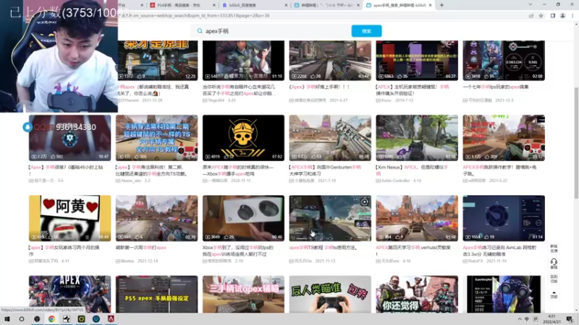Close the bilibili_百度搜索 tab
The width and height of the screenshot is (579, 325).
(x=286, y=5)
